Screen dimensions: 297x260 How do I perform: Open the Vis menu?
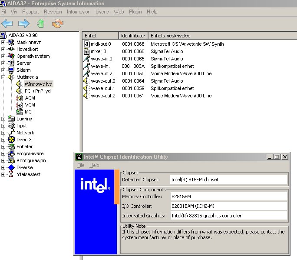[x=14, y=12]
